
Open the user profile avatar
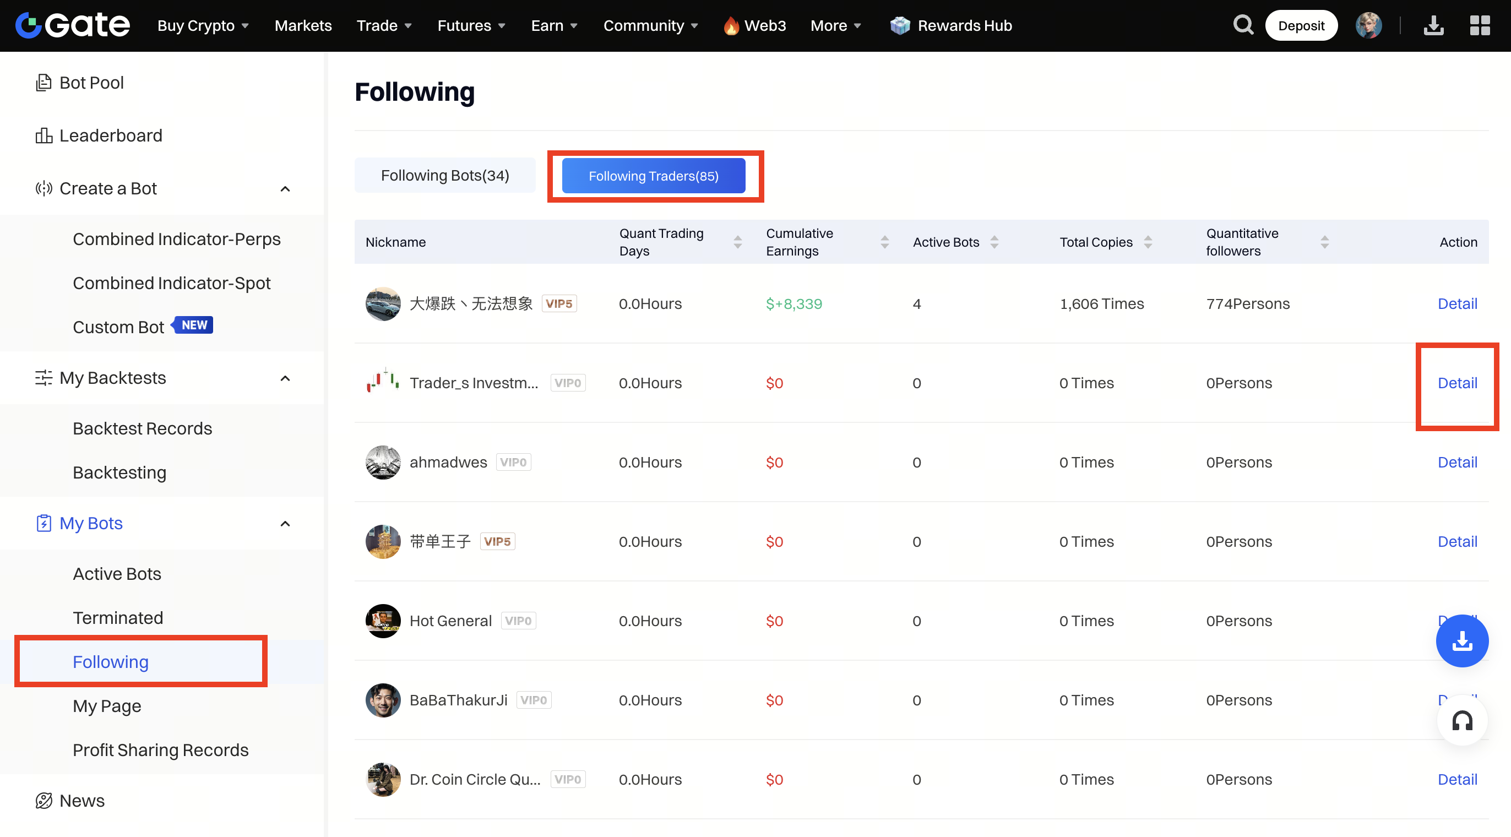(x=1368, y=25)
